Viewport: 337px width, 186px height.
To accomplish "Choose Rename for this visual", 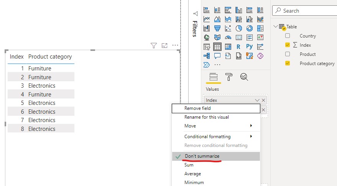I will 216,117.
